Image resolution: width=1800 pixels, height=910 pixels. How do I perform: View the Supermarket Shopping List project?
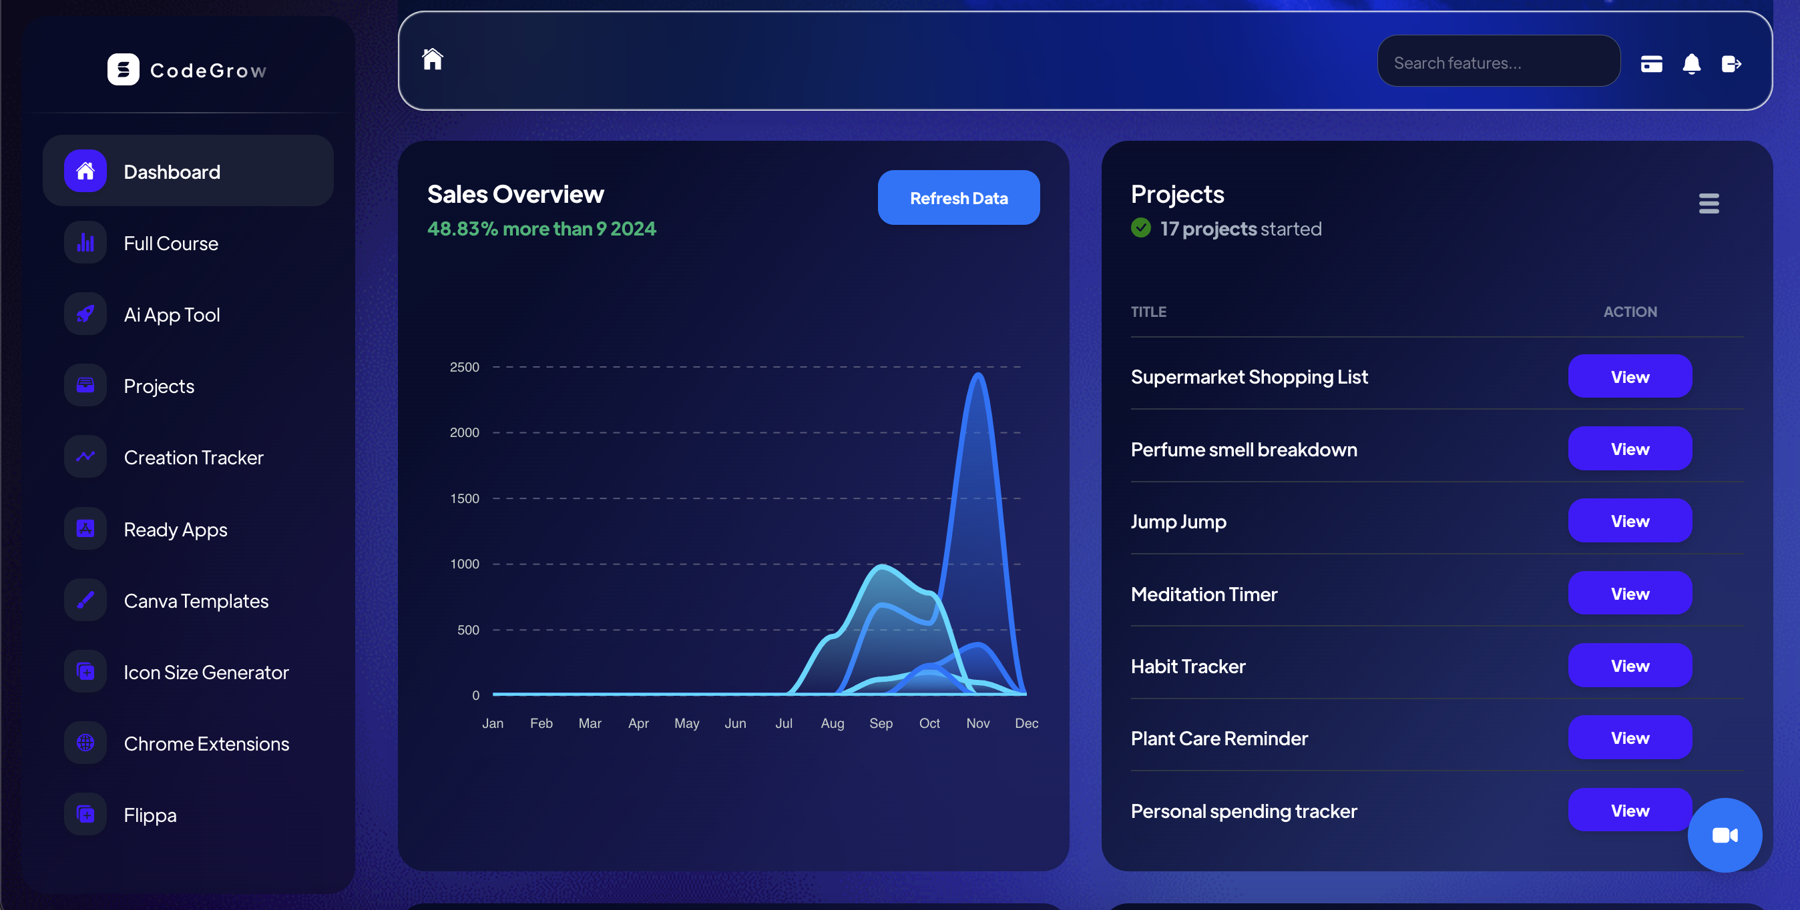(1629, 377)
